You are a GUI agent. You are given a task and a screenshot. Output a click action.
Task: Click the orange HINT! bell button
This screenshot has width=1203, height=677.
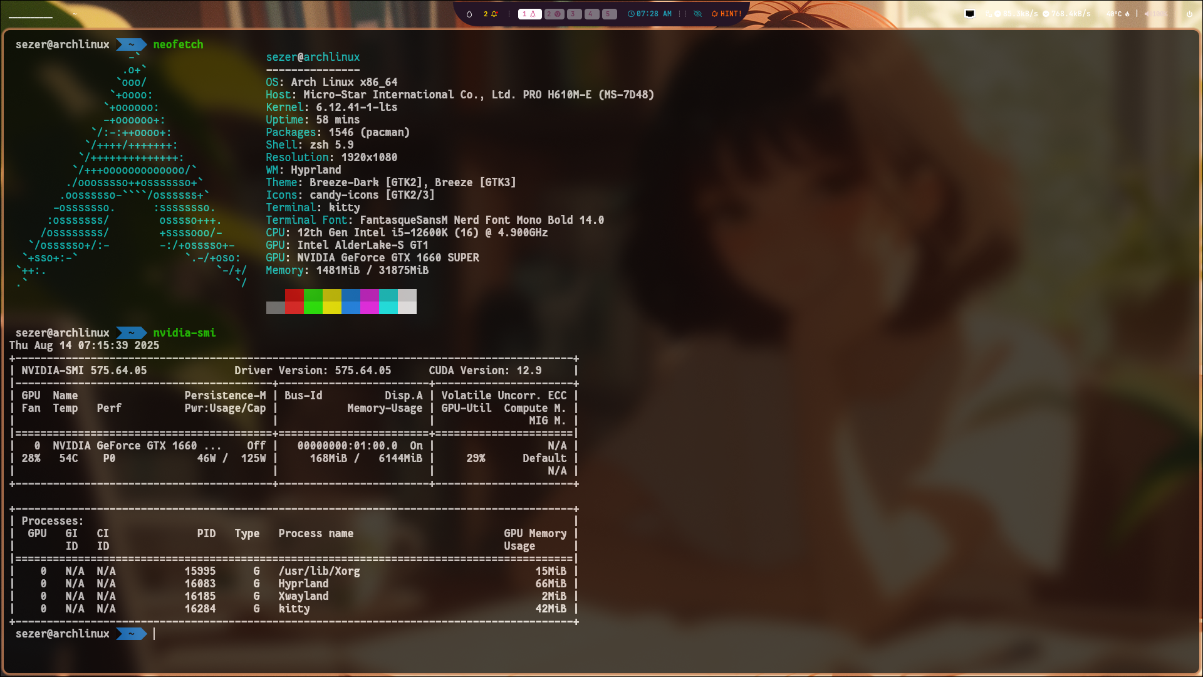coord(727,14)
